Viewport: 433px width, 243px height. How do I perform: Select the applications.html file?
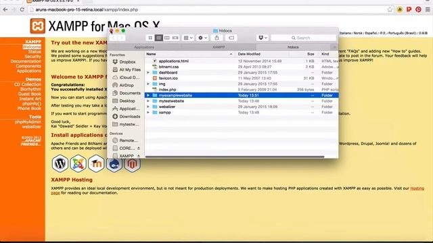[242, 61]
